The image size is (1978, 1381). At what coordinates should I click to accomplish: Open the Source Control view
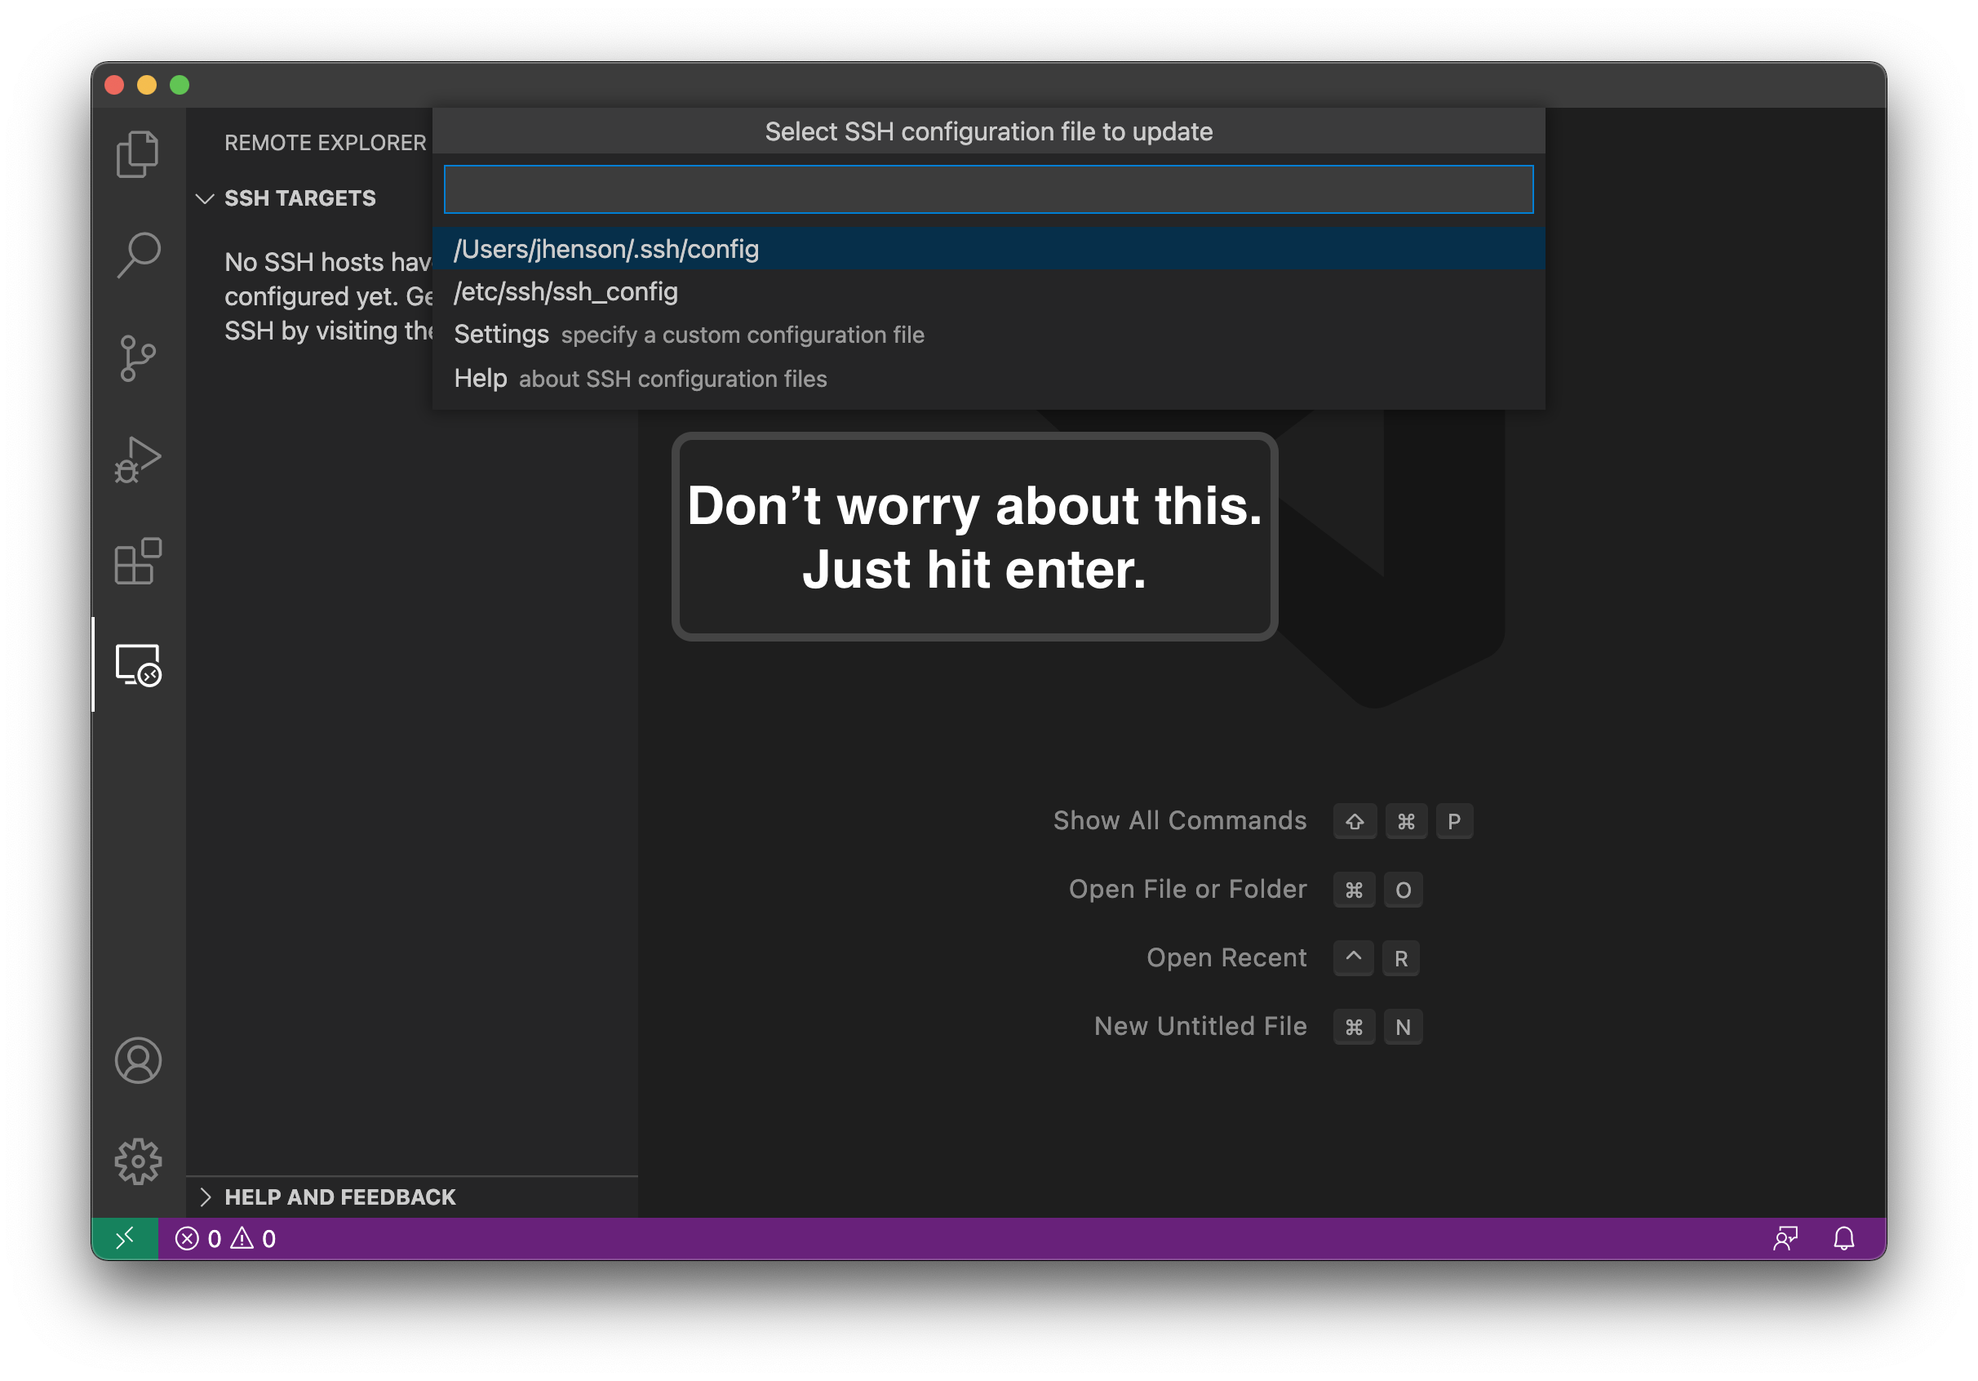tap(138, 357)
